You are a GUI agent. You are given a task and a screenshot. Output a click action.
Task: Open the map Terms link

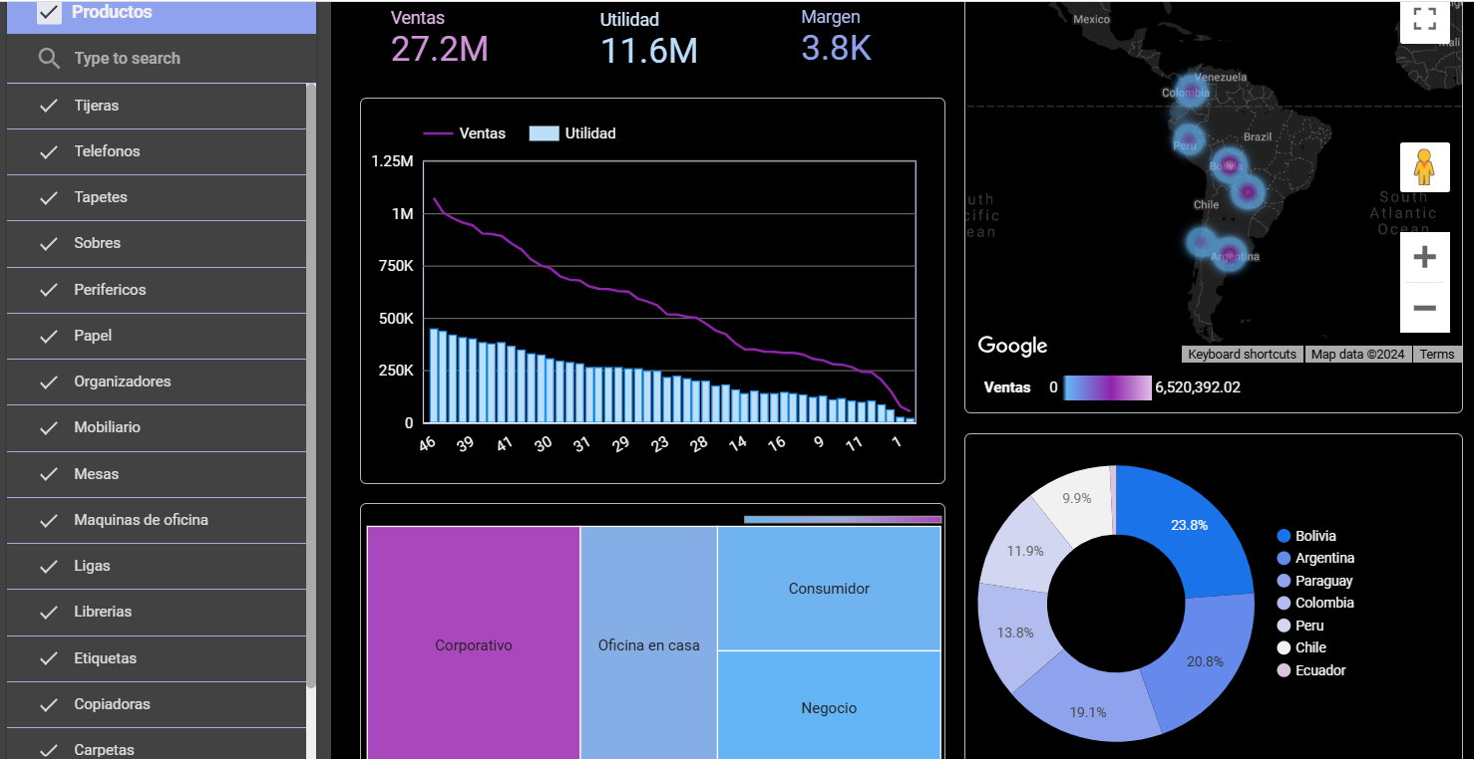pyautogui.click(x=1437, y=355)
